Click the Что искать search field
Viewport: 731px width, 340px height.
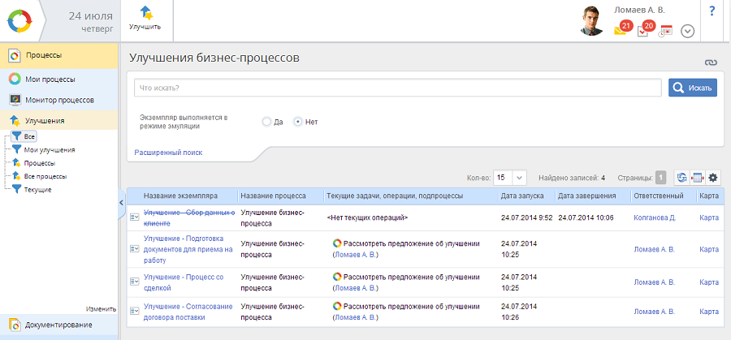click(397, 88)
